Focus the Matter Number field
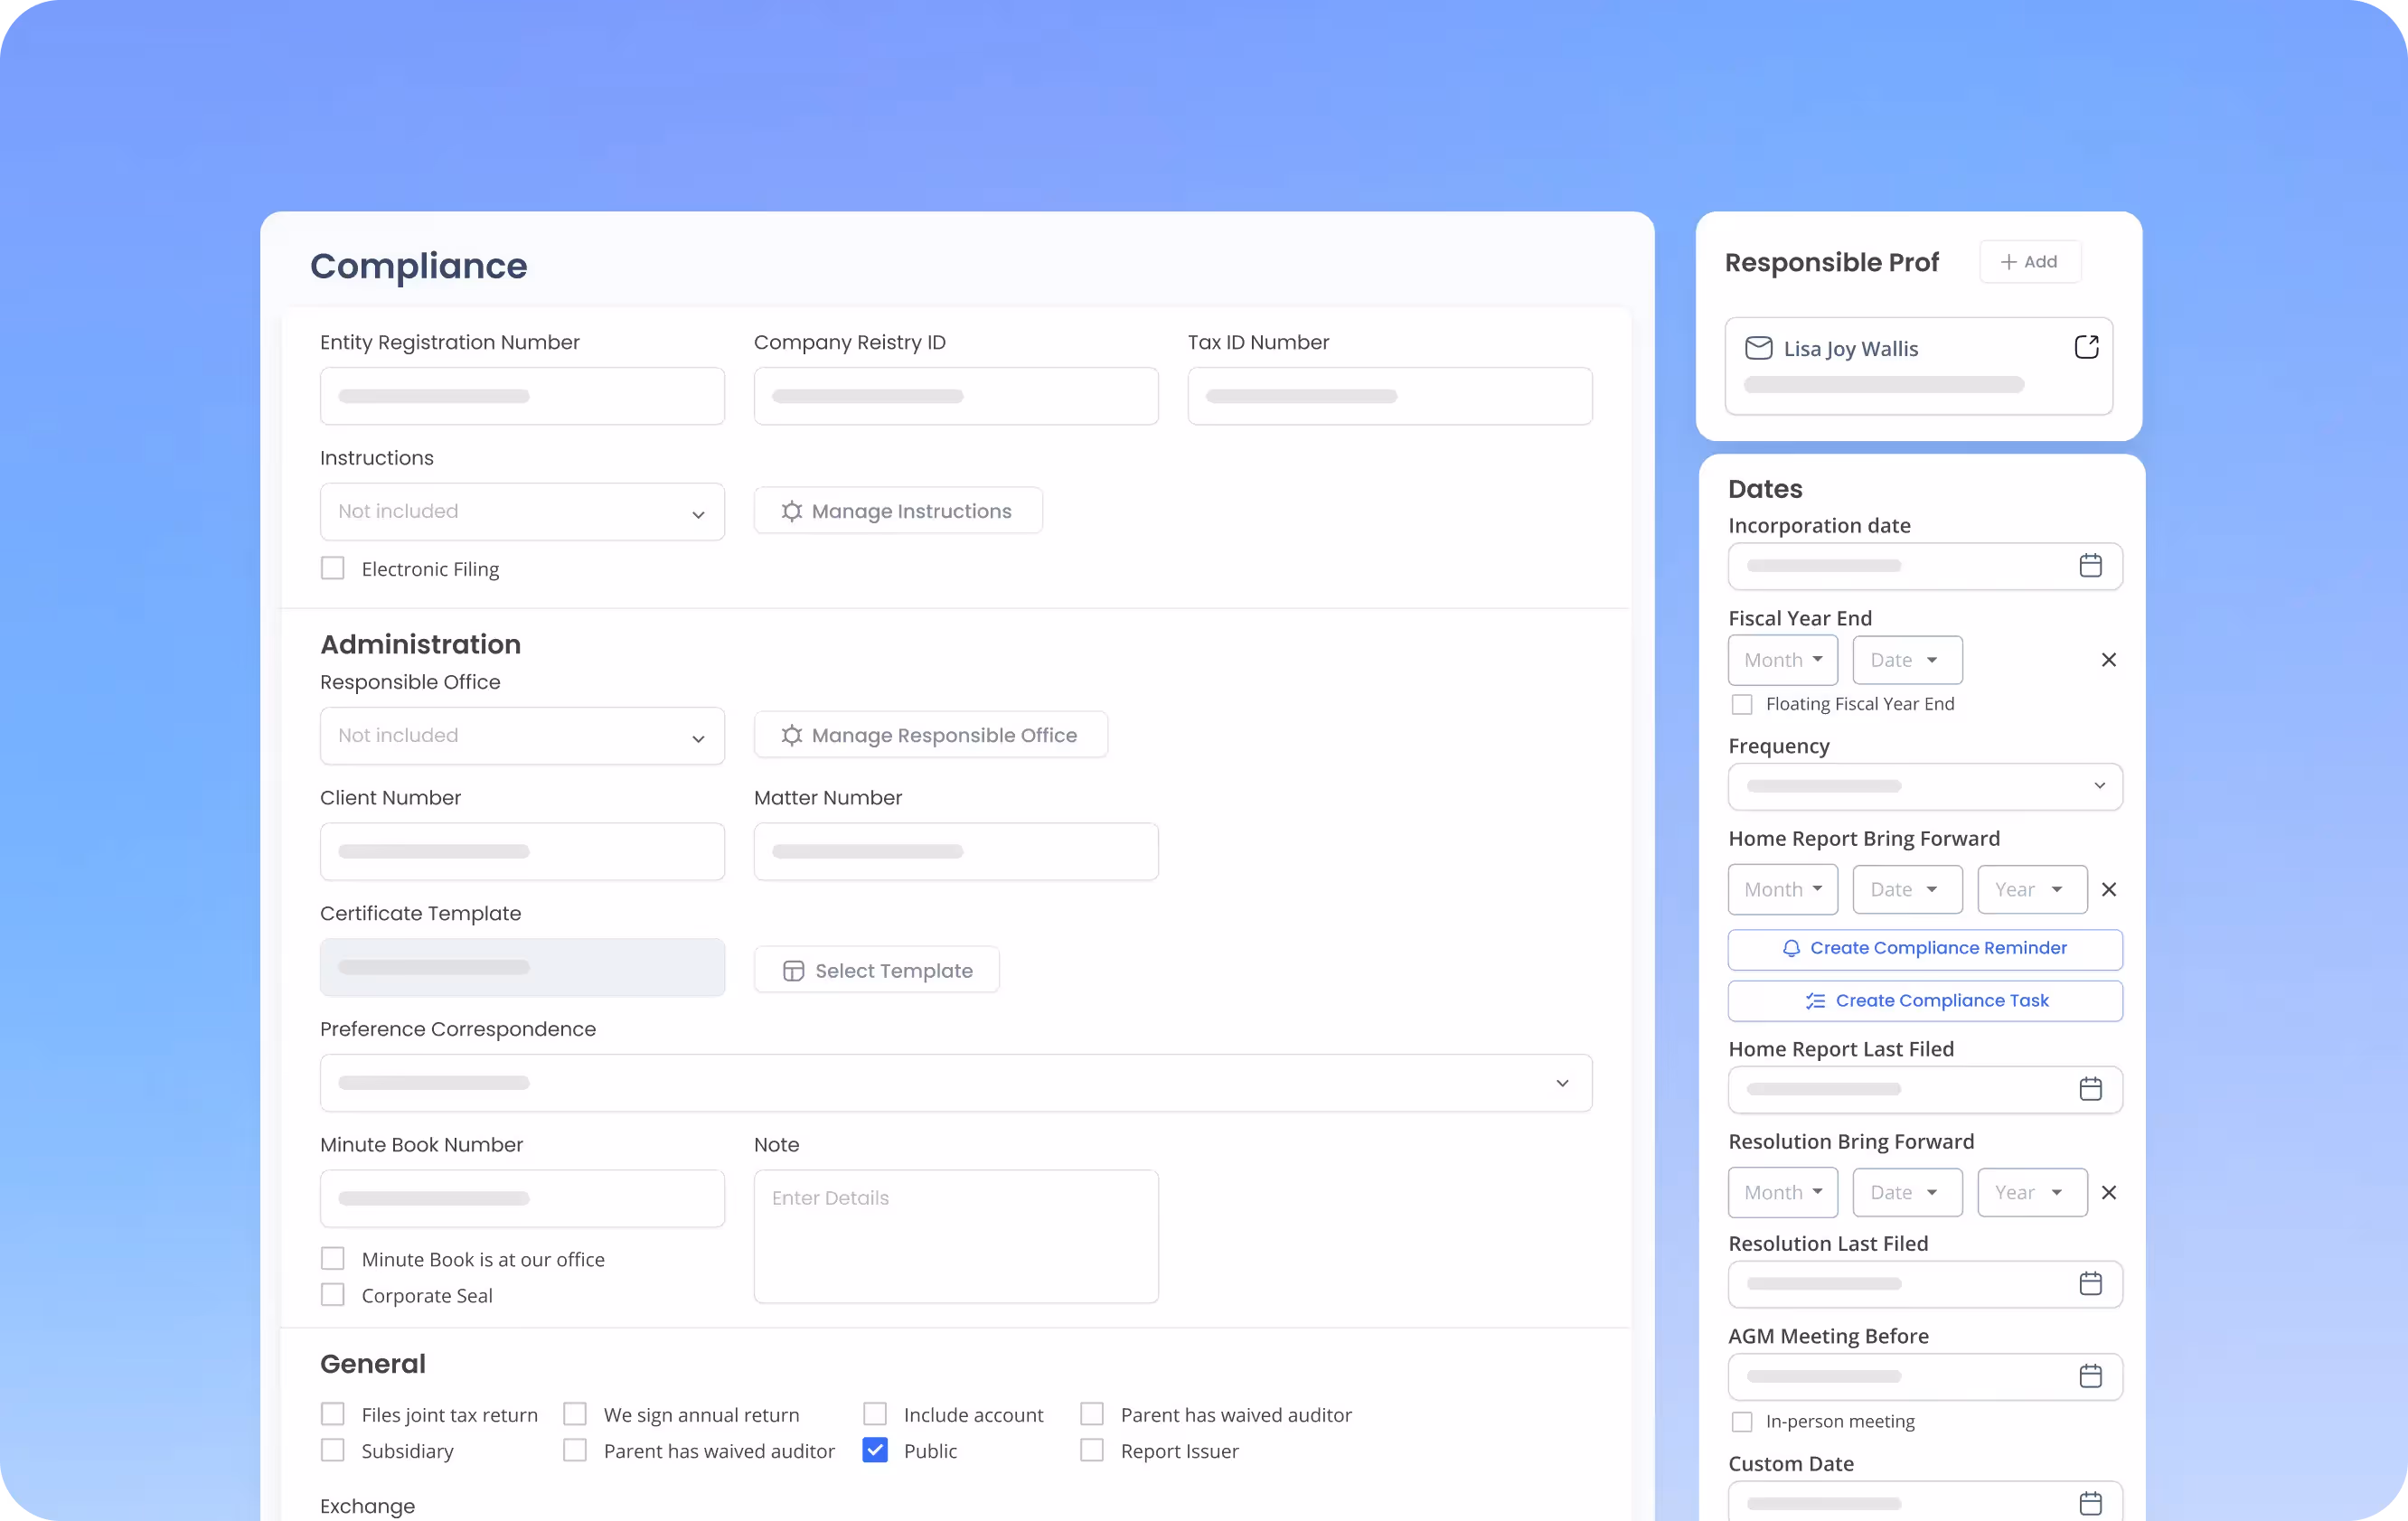Image resolution: width=2408 pixels, height=1521 pixels. 955,852
